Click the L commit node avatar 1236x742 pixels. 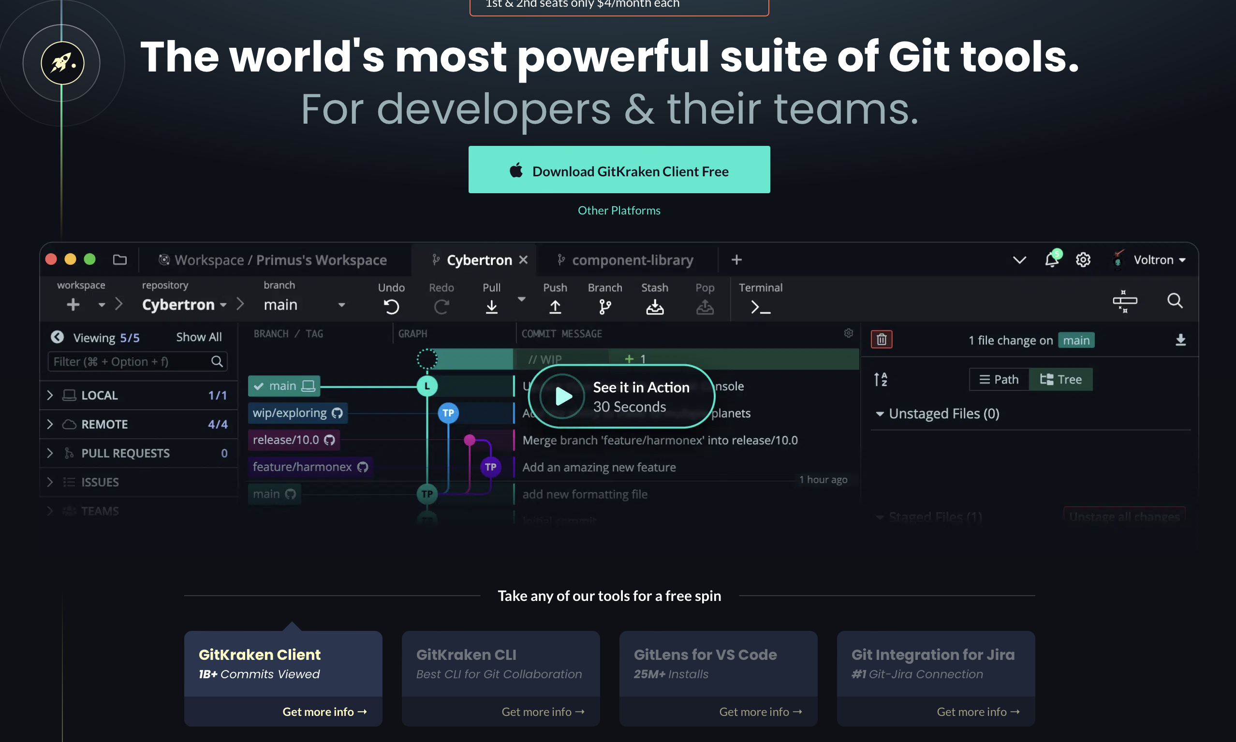pos(427,386)
